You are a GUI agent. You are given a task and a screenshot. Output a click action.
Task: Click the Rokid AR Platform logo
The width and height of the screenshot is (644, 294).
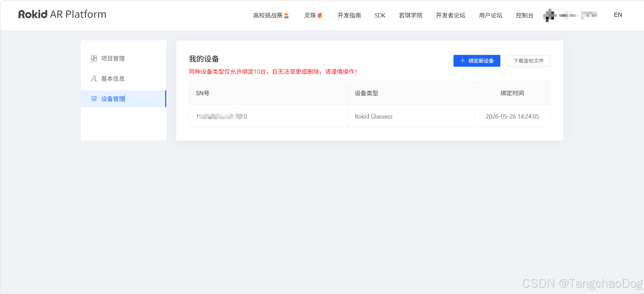coord(62,14)
